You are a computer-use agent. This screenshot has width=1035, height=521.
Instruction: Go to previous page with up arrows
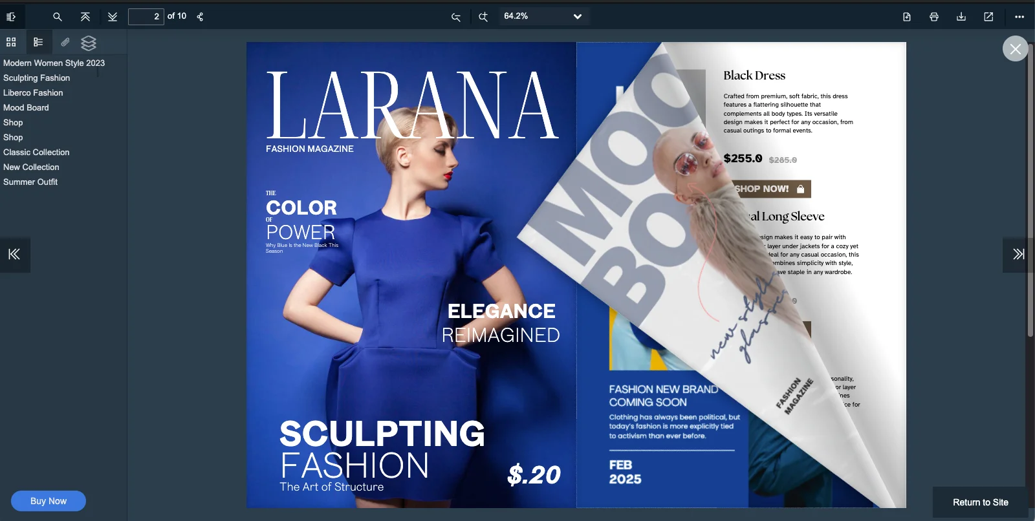85,17
